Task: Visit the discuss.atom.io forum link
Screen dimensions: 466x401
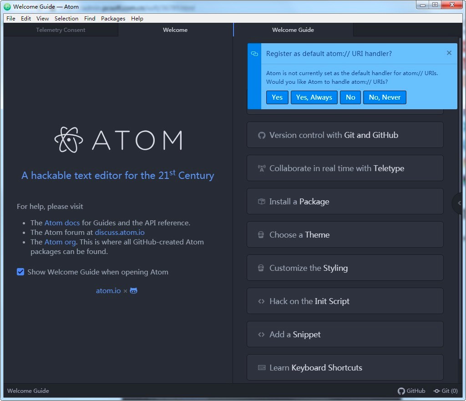Action: tap(119, 232)
